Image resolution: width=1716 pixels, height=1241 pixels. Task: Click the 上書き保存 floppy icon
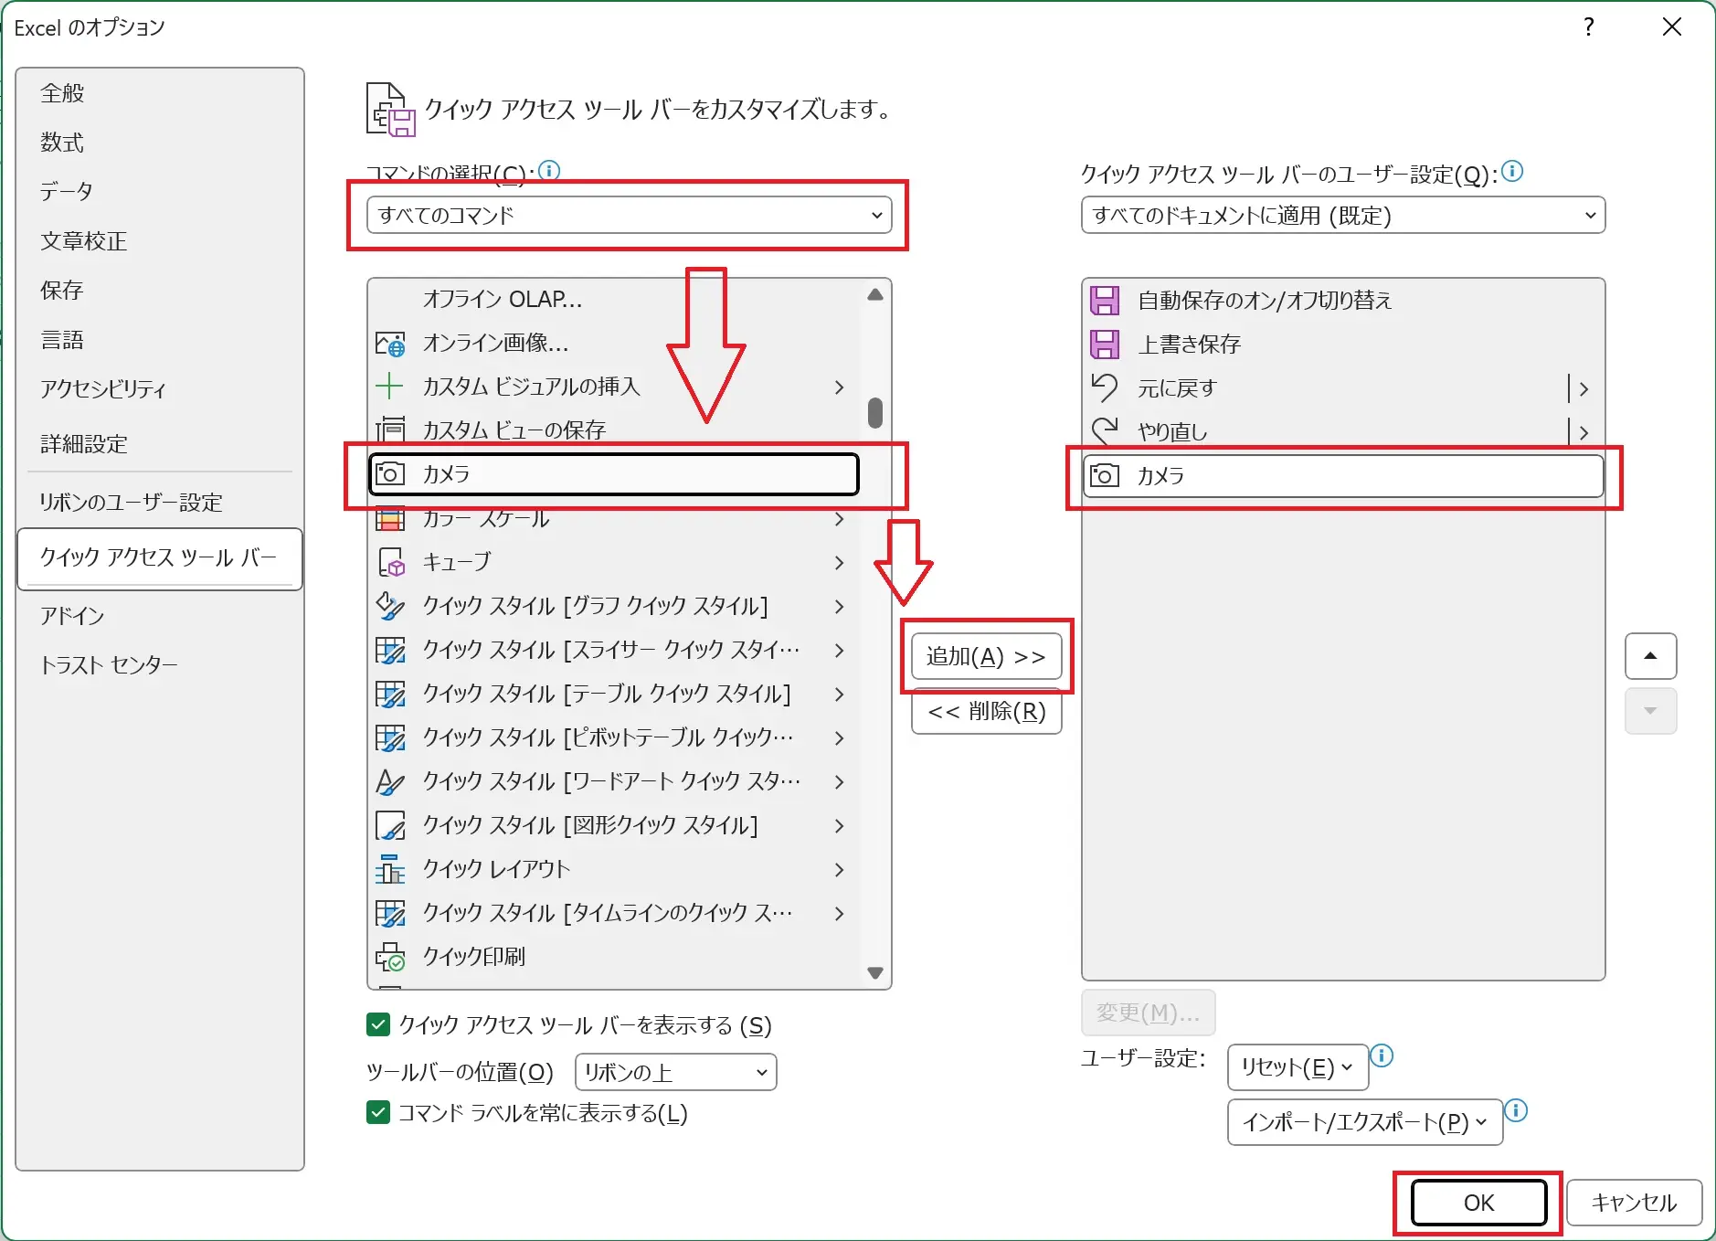click(x=1105, y=345)
